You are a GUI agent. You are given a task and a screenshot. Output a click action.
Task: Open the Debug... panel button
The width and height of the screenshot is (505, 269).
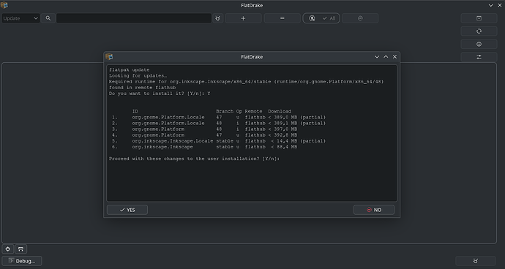coord(22,261)
